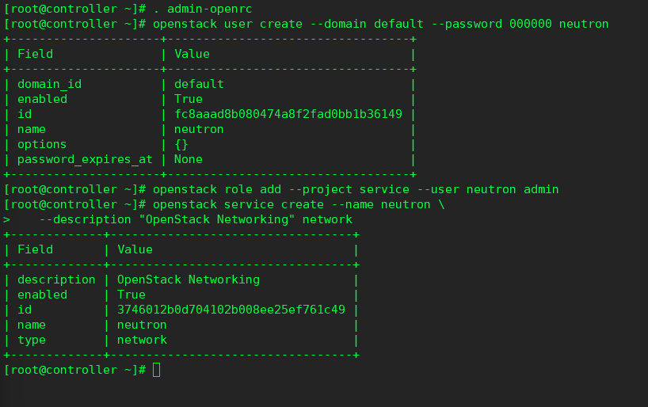This screenshot has width=648, height=407.
Task: Click the "None" password expiry value
Action: click(189, 159)
